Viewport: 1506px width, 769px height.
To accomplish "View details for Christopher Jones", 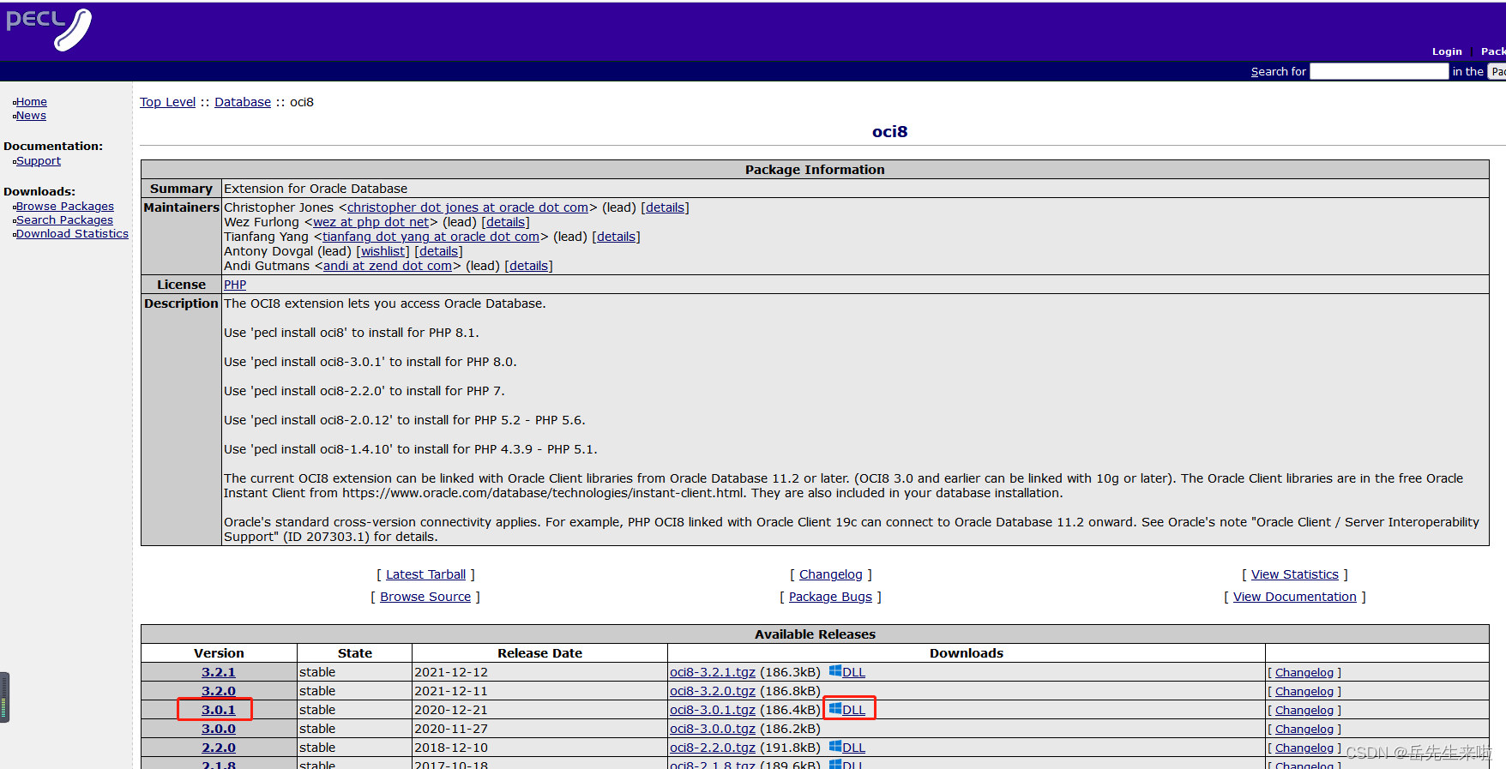I will (665, 207).
